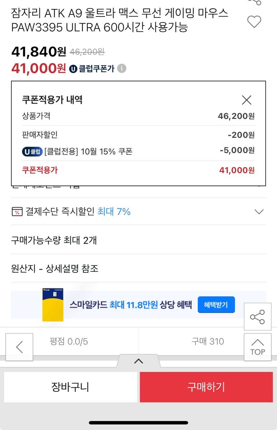Tap the 클럽쿠폰가 label
Viewport: 277px width, 430px height.
pyautogui.click(x=96, y=69)
